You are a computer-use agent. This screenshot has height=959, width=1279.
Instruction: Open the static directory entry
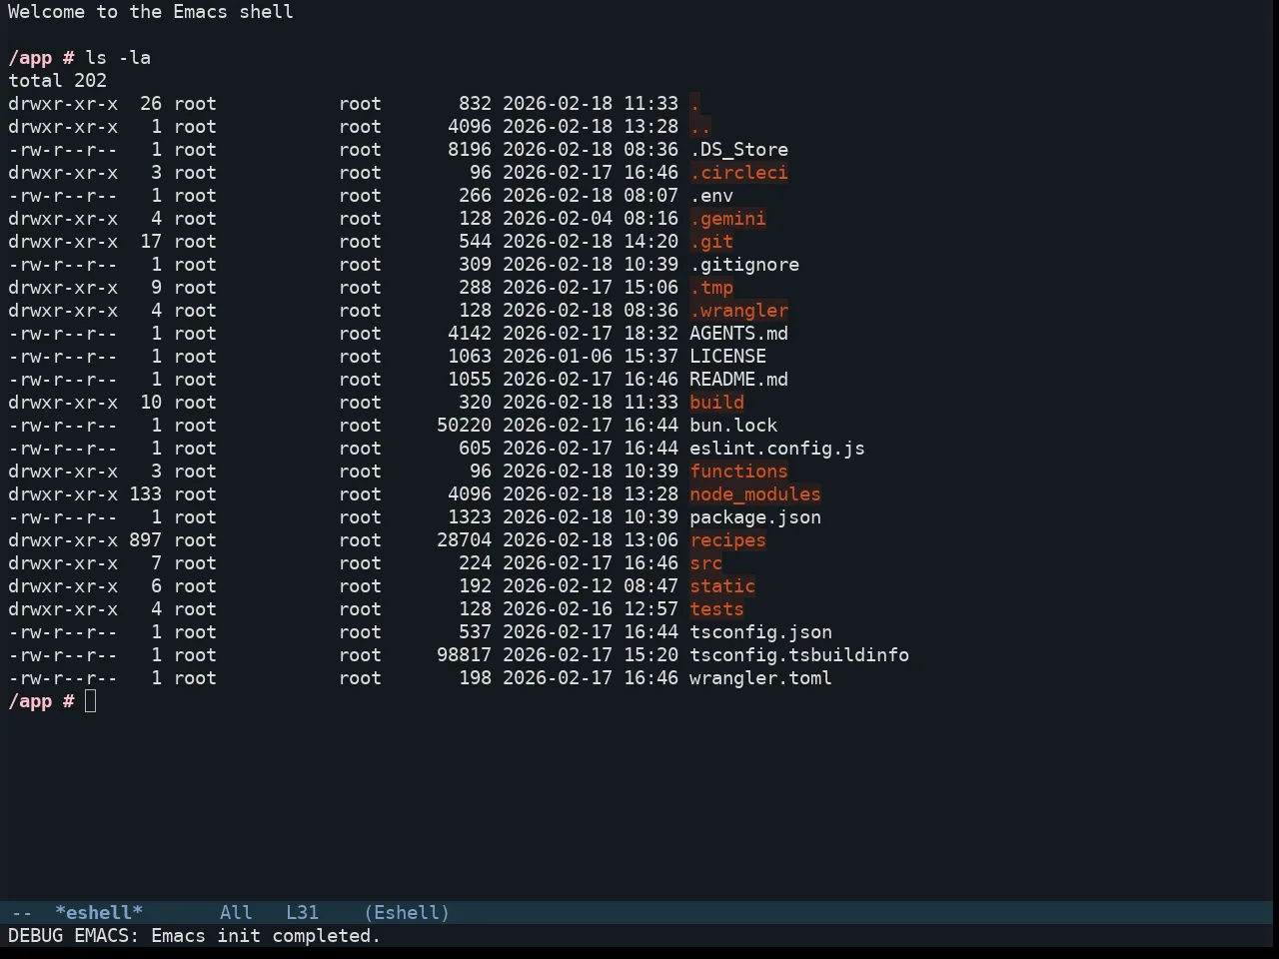722,586
